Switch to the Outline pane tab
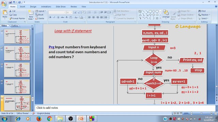 [x=14, y=26]
